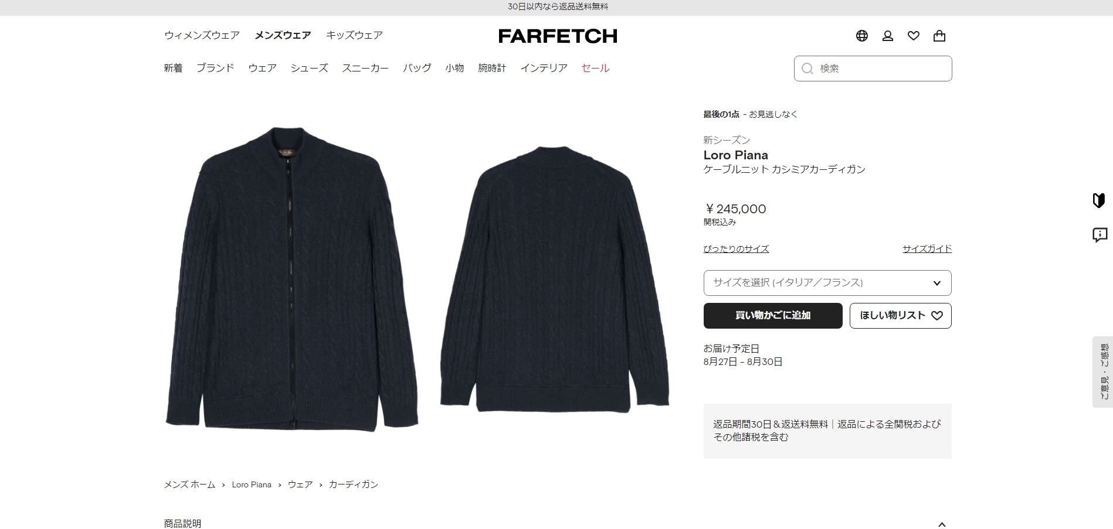Open the ぴったりのサイズ link

(736, 249)
